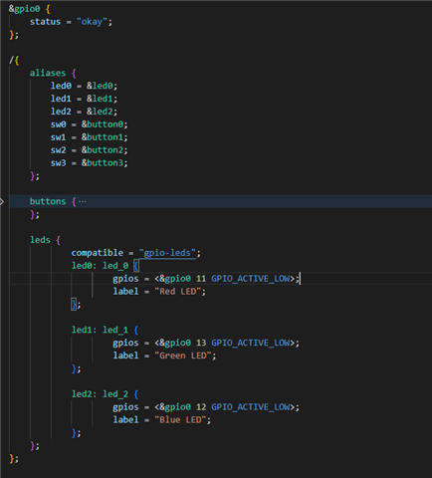Click the leds node name
The width and height of the screenshot is (432, 478).
pyautogui.click(x=40, y=240)
